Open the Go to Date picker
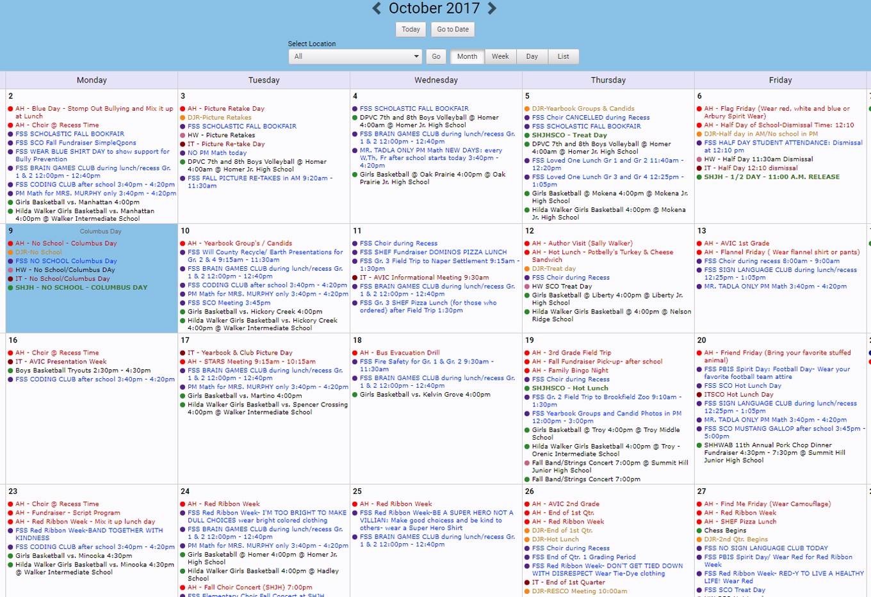This screenshot has height=597, width=871. point(453,29)
